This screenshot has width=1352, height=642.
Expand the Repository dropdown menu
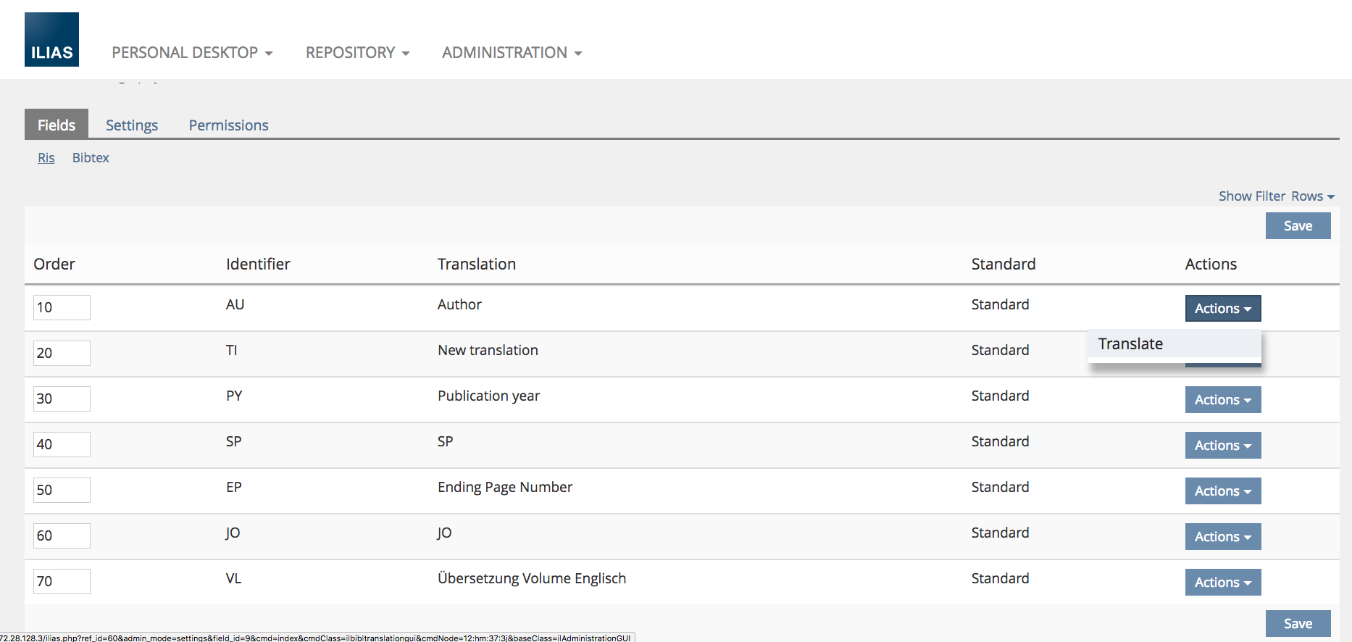(x=357, y=53)
